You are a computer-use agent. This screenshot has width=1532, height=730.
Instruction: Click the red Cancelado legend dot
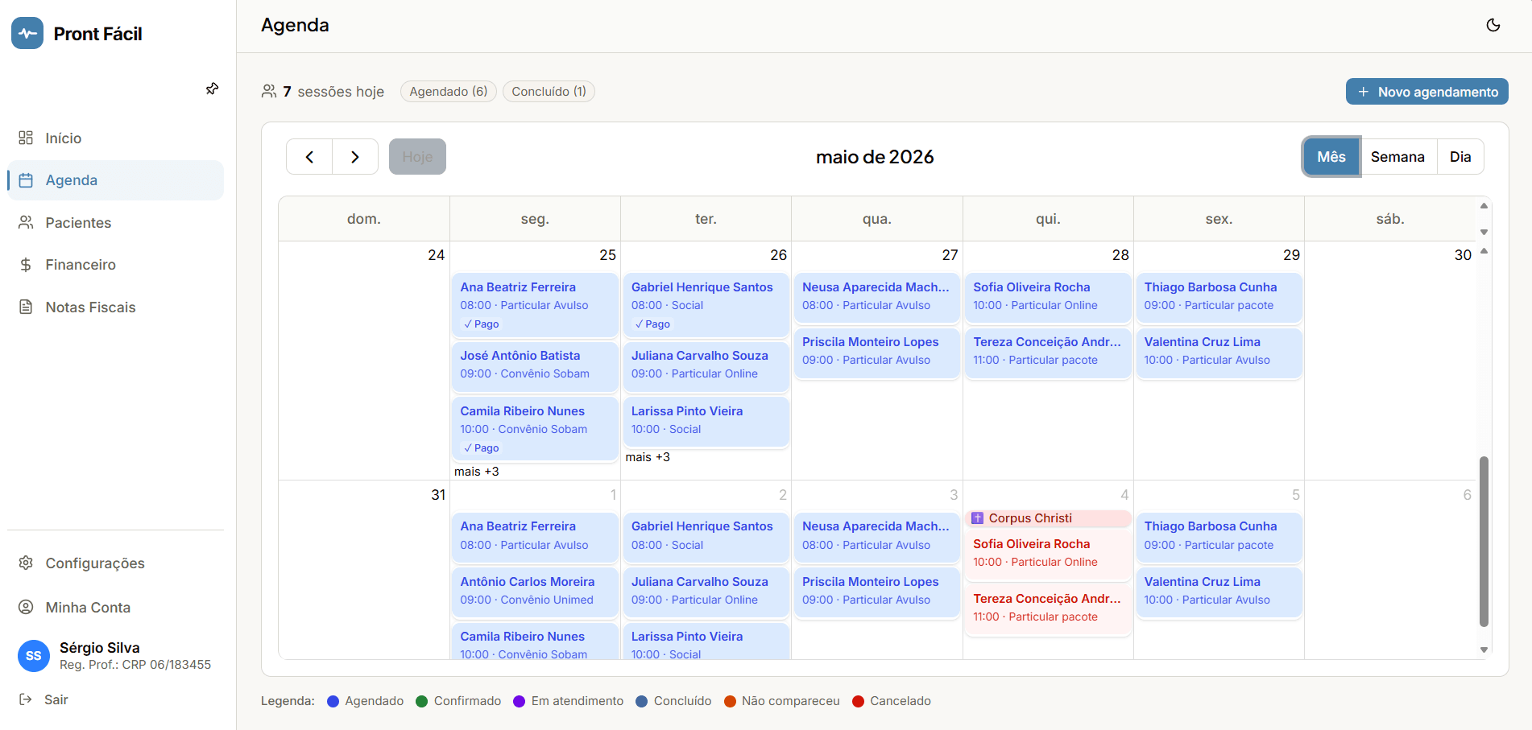[858, 701]
